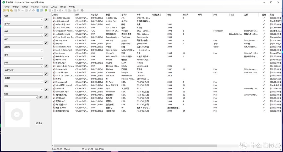Viewport: 283px width, 152px height.
Task: Click the edit lyrics icon beside 歌词 field
Action: coord(41,97)
